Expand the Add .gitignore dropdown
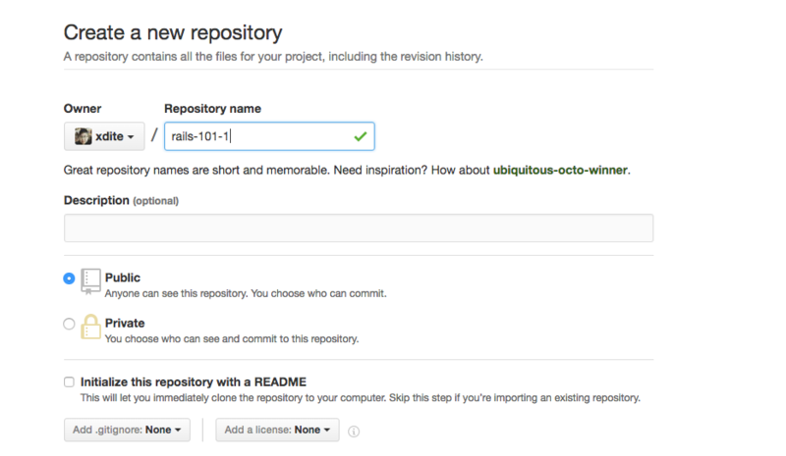Viewport: 786px width, 456px height. pos(127,430)
